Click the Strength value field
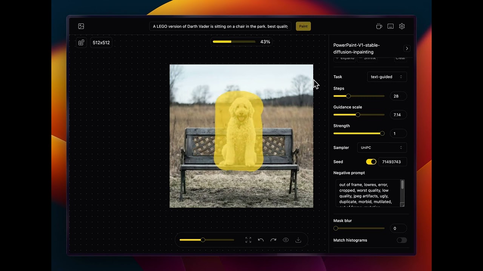Viewport: 483px width, 271px height. coord(398,134)
